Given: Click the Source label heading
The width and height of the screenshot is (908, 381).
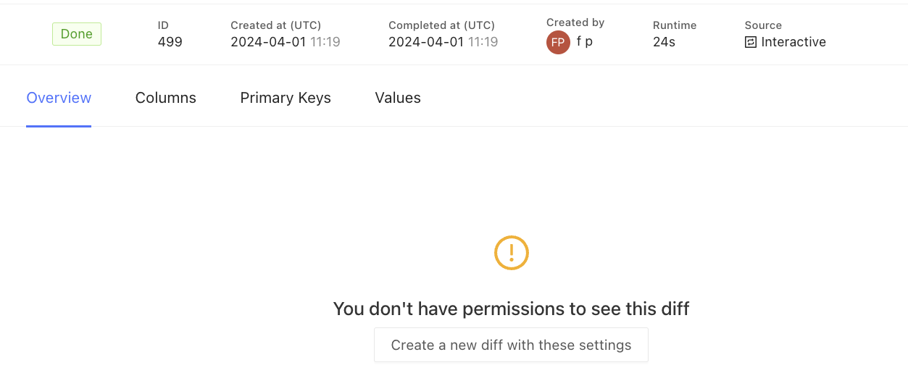Looking at the screenshot, I should click(x=763, y=25).
